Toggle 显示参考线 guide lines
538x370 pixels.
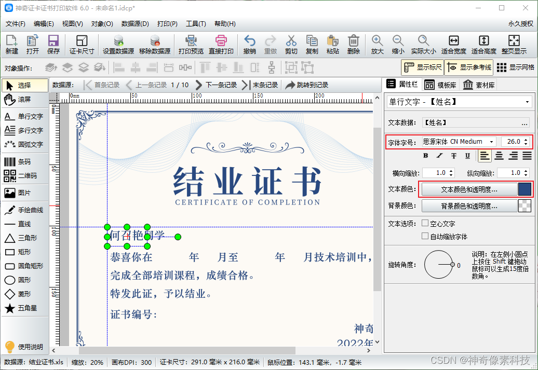click(x=469, y=67)
